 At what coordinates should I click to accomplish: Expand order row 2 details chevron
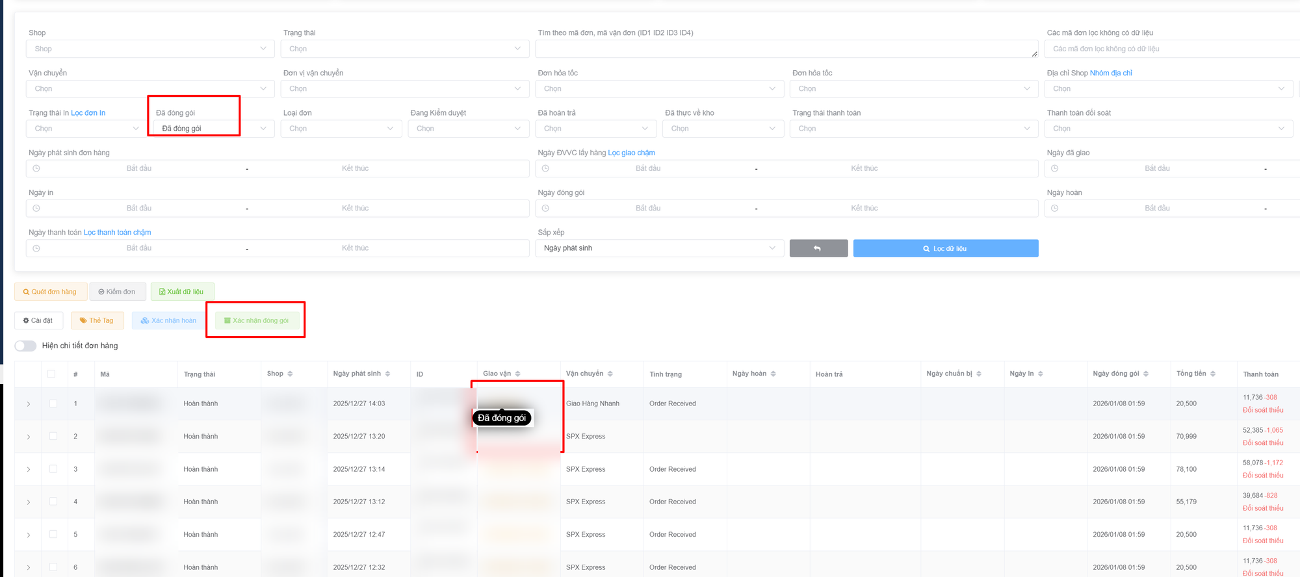pyautogui.click(x=29, y=437)
